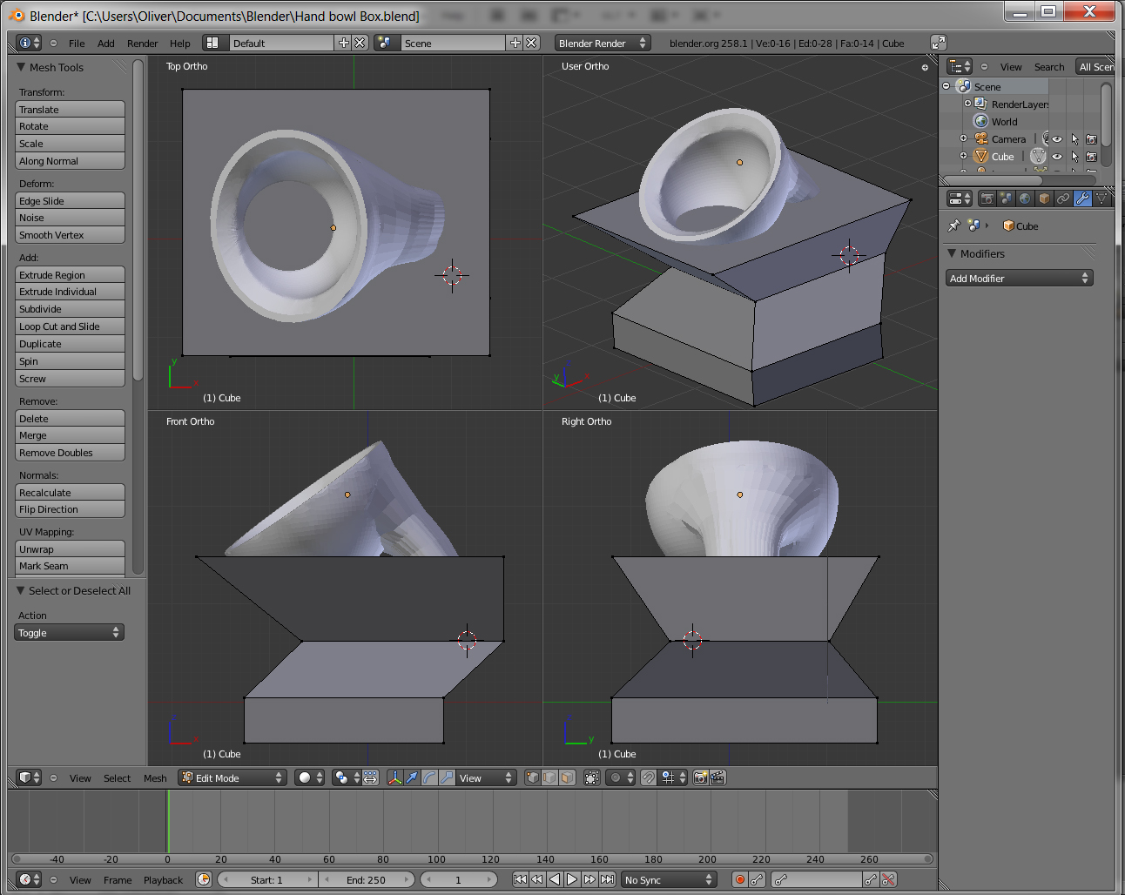Select the scale manipulator icon
This screenshot has height=895, width=1125.
pyautogui.click(x=447, y=777)
